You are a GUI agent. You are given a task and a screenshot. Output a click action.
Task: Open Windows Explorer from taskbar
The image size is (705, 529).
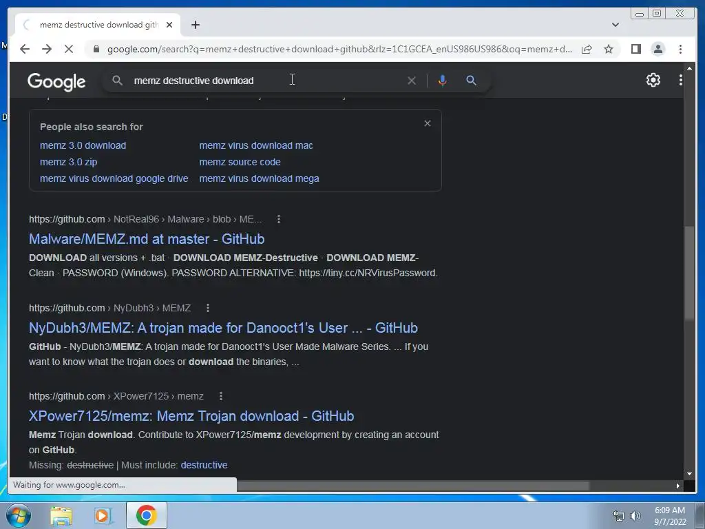coord(61,516)
